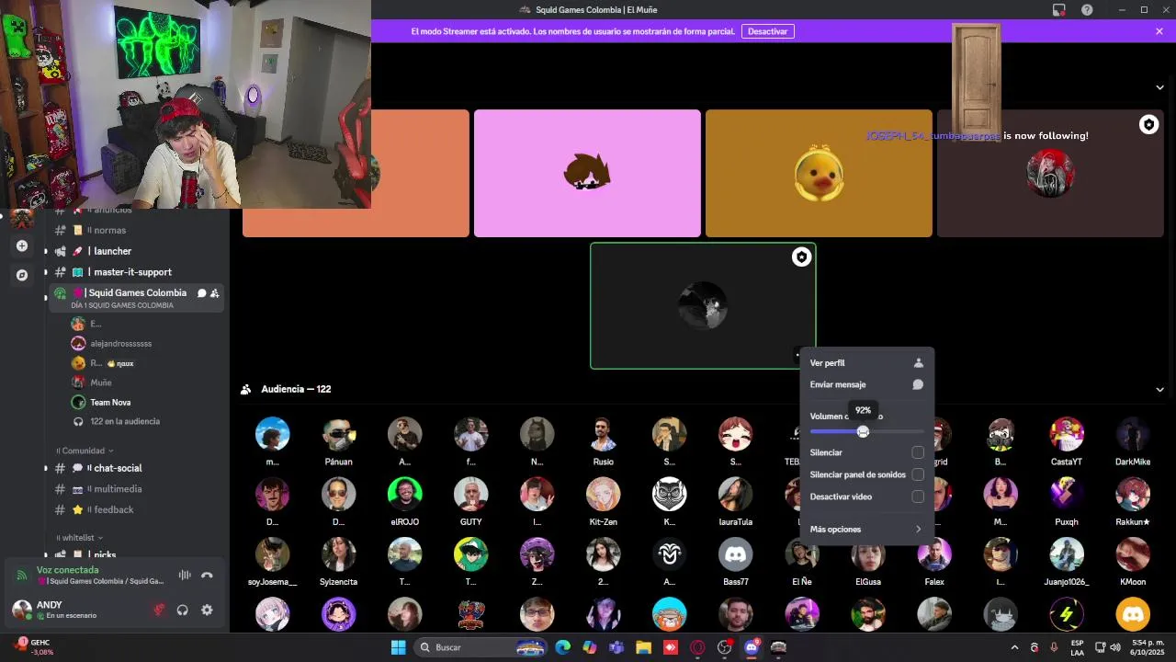Choose Silenciar from the context menu
The image size is (1176, 662).
click(x=866, y=452)
